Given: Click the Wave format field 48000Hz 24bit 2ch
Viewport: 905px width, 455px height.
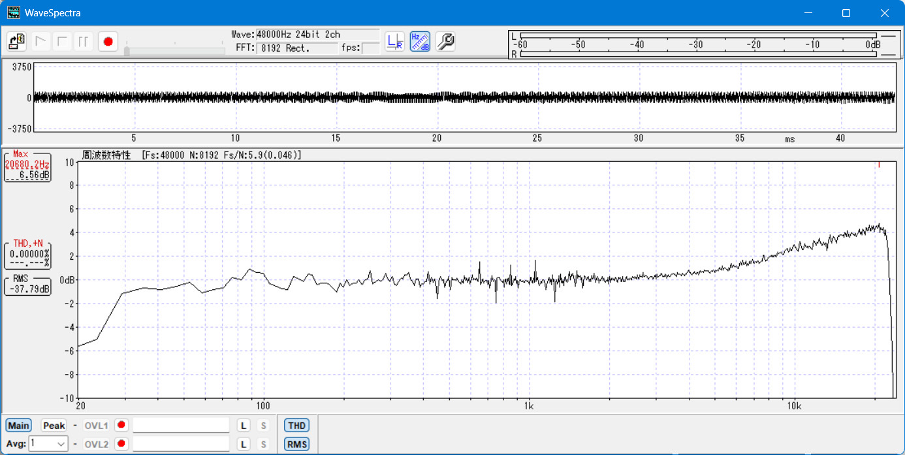Looking at the screenshot, I should [317, 35].
